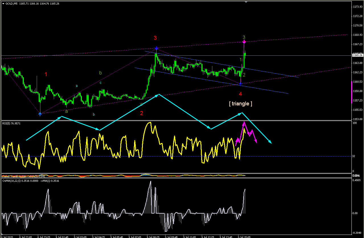364x238 pixels.
Task: Click price level 1173.93 on the axis
Action: click(x=357, y=7)
